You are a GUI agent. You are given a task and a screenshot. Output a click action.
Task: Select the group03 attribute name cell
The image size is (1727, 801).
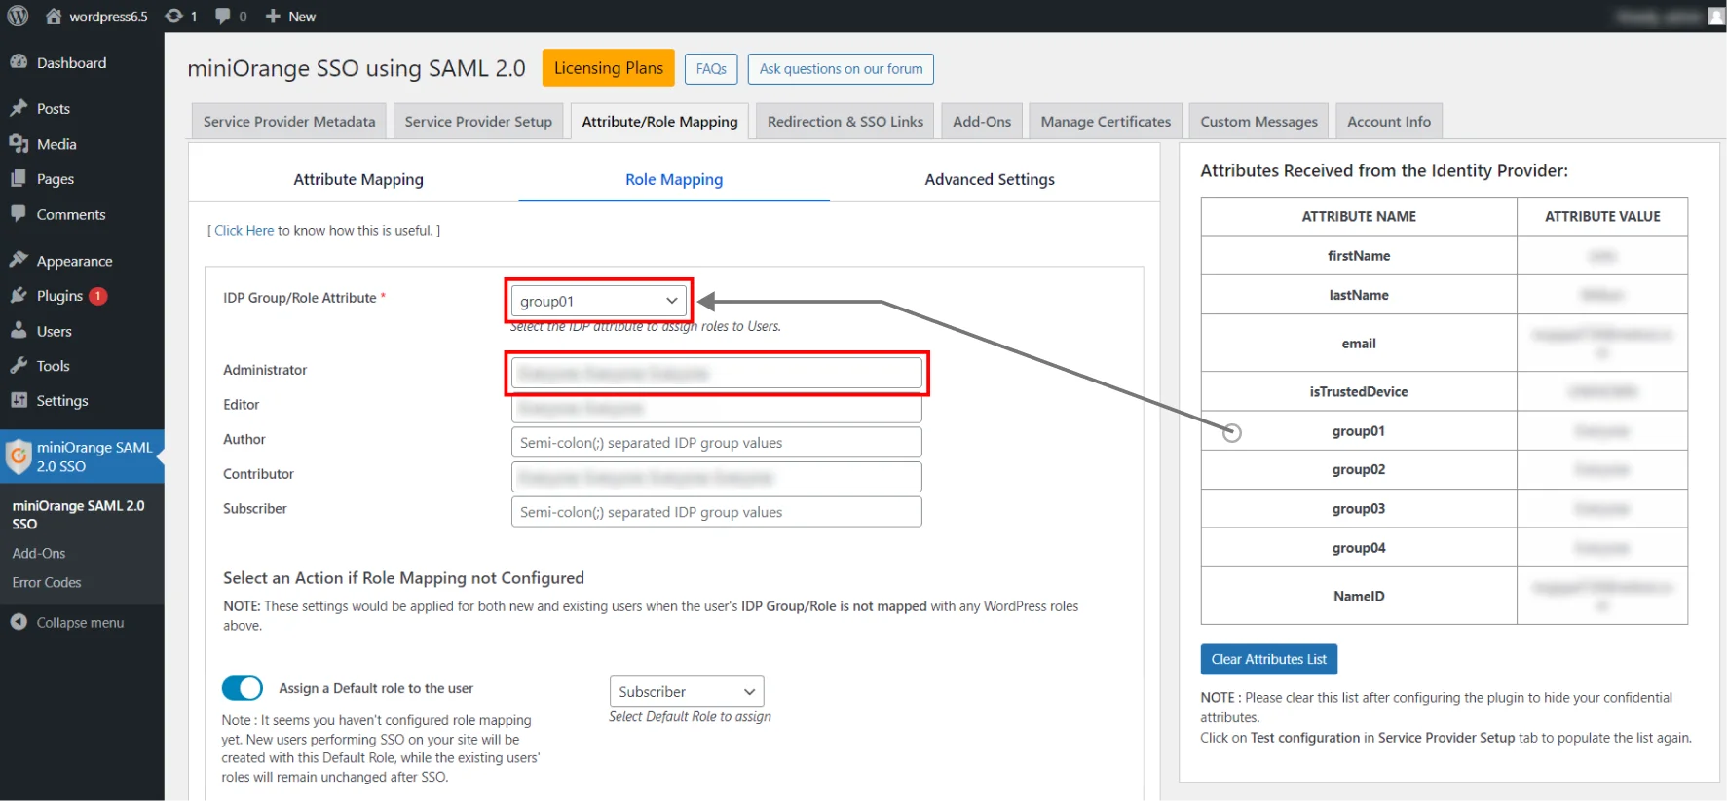(x=1359, y=508)
